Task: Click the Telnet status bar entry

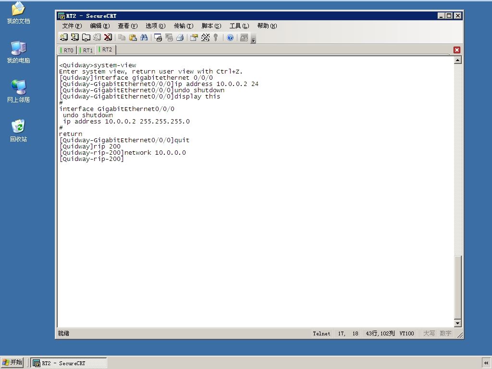Action: (321, 333)
